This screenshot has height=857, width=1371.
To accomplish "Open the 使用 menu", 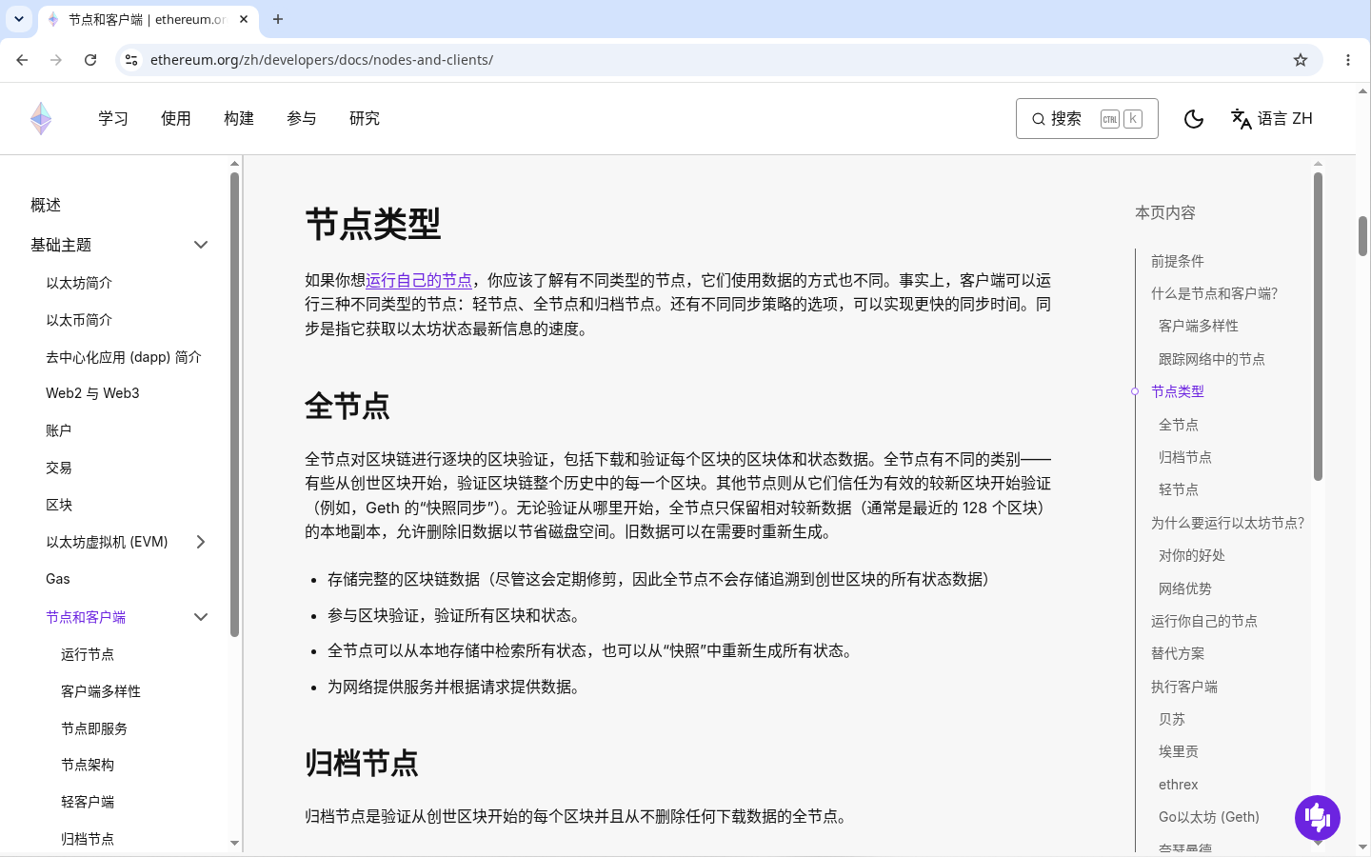I will [x=176, y=119].
